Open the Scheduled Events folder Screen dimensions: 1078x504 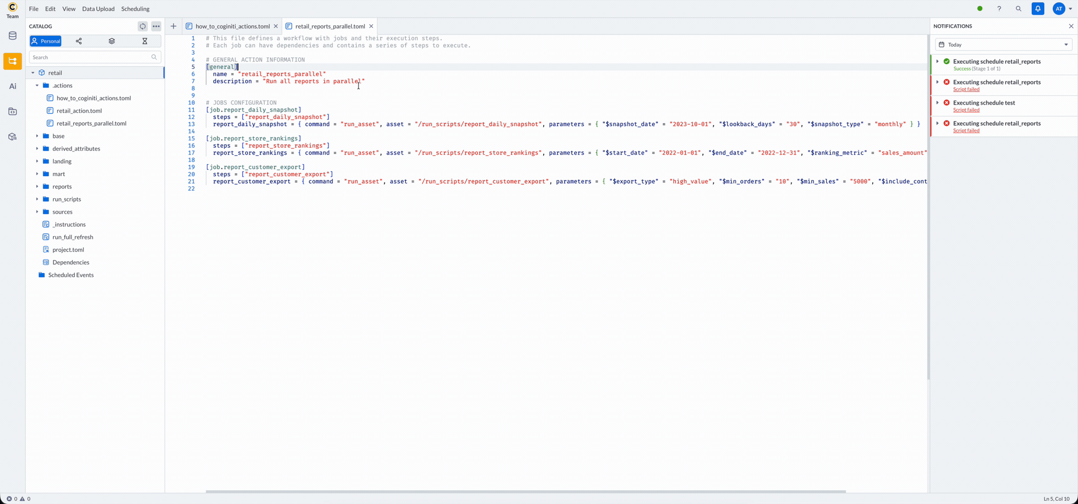71,275
